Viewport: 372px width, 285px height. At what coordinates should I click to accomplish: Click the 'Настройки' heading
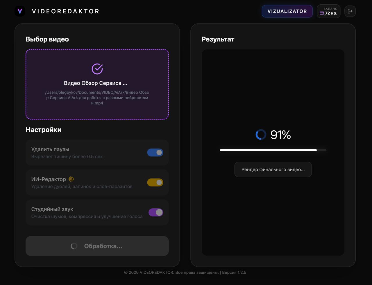(x=44, y=130)
